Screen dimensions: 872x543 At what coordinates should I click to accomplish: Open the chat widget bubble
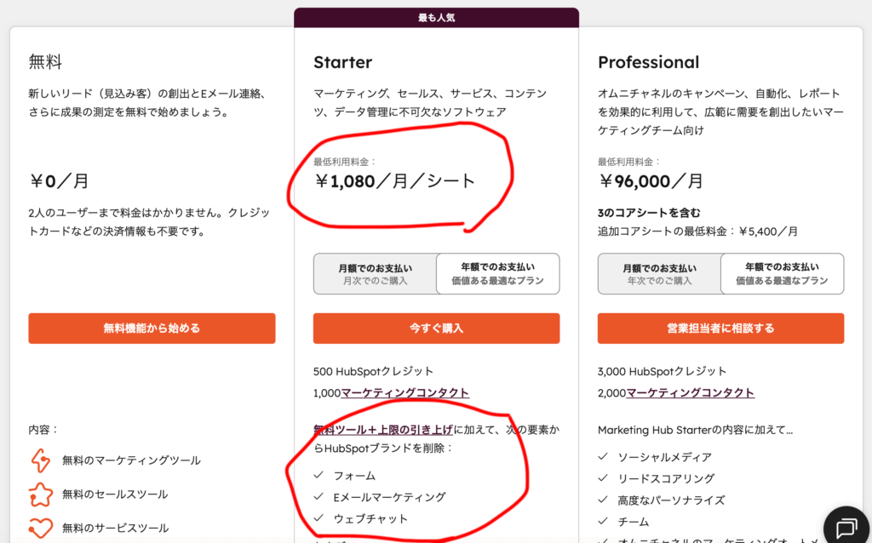[x=847, y=526]
